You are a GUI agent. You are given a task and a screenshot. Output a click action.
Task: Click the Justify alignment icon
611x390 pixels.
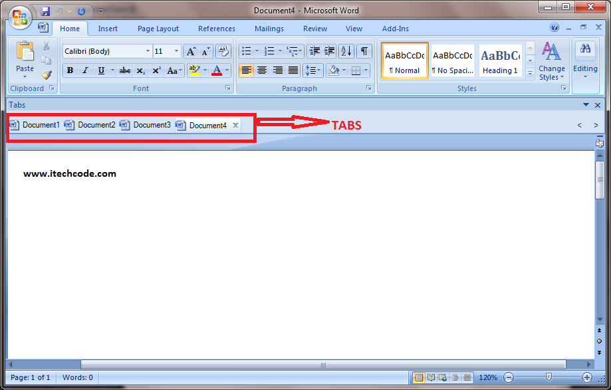click(x=293, y=70)
